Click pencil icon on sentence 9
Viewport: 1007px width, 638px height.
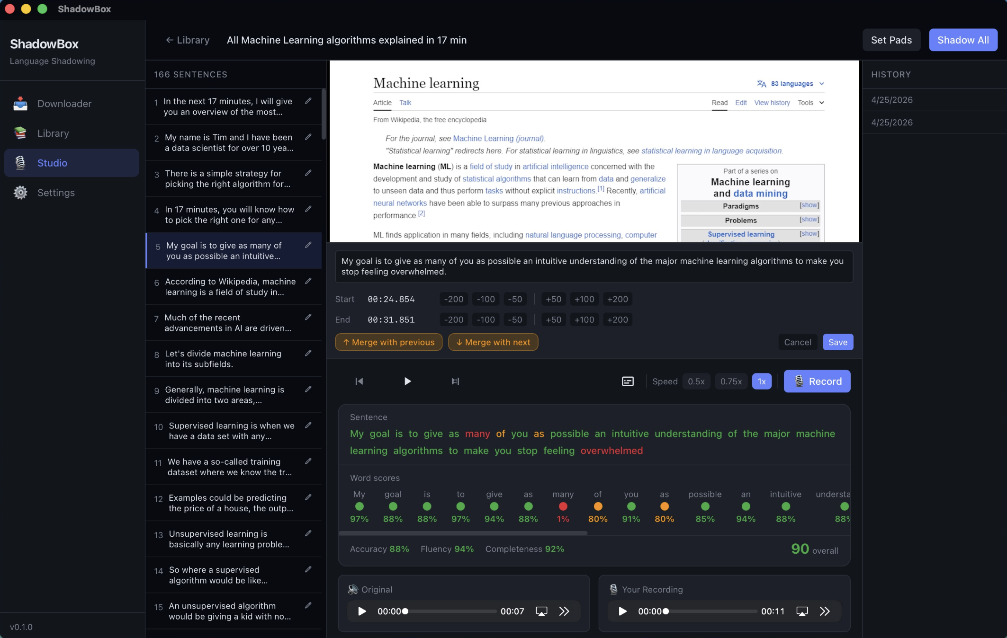(308, 389)
